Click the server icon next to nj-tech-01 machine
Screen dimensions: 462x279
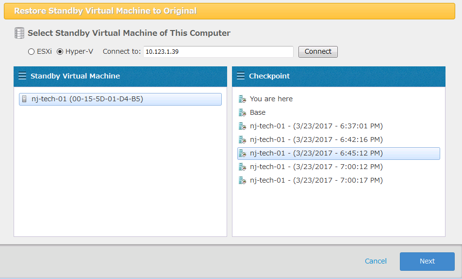coord(24,99)
